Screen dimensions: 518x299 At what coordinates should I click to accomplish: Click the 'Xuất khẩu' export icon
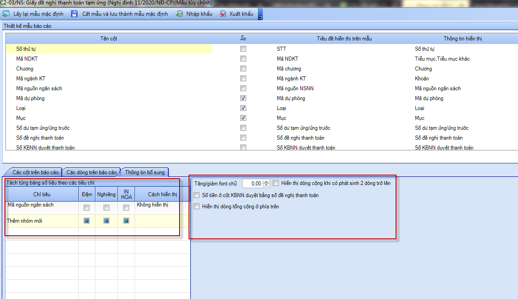pos(223,14)
